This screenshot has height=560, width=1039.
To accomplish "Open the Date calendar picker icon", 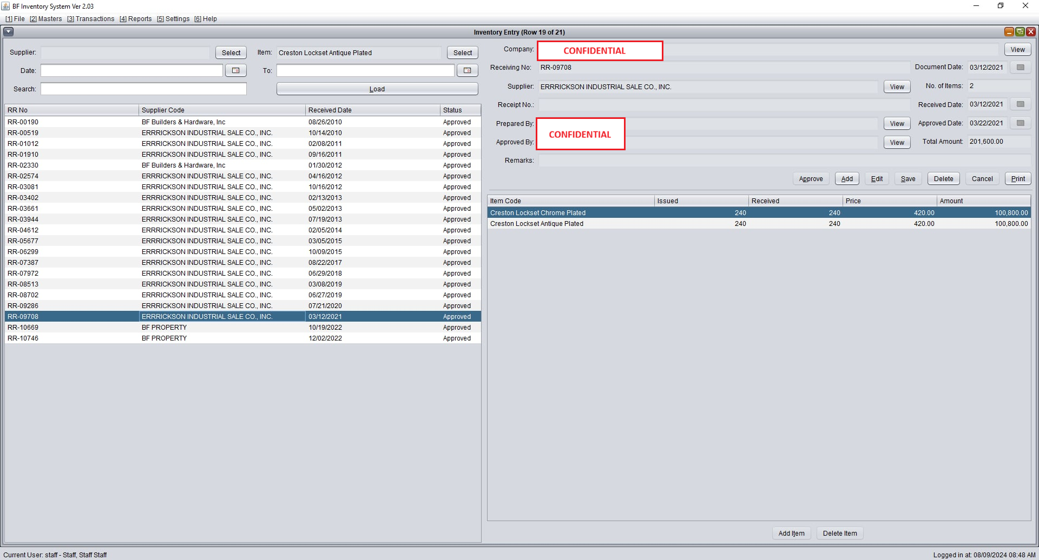I will [x=235, y=70].
